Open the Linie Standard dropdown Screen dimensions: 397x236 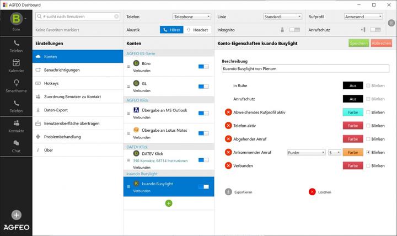tap(282, 17)
